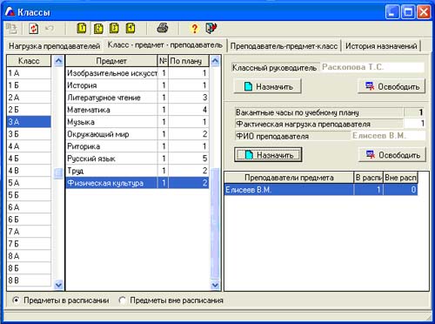435x324 pixels.
Task: Select subject Физическая культура row
Action: pyautogui.click(x=137, y=183)
